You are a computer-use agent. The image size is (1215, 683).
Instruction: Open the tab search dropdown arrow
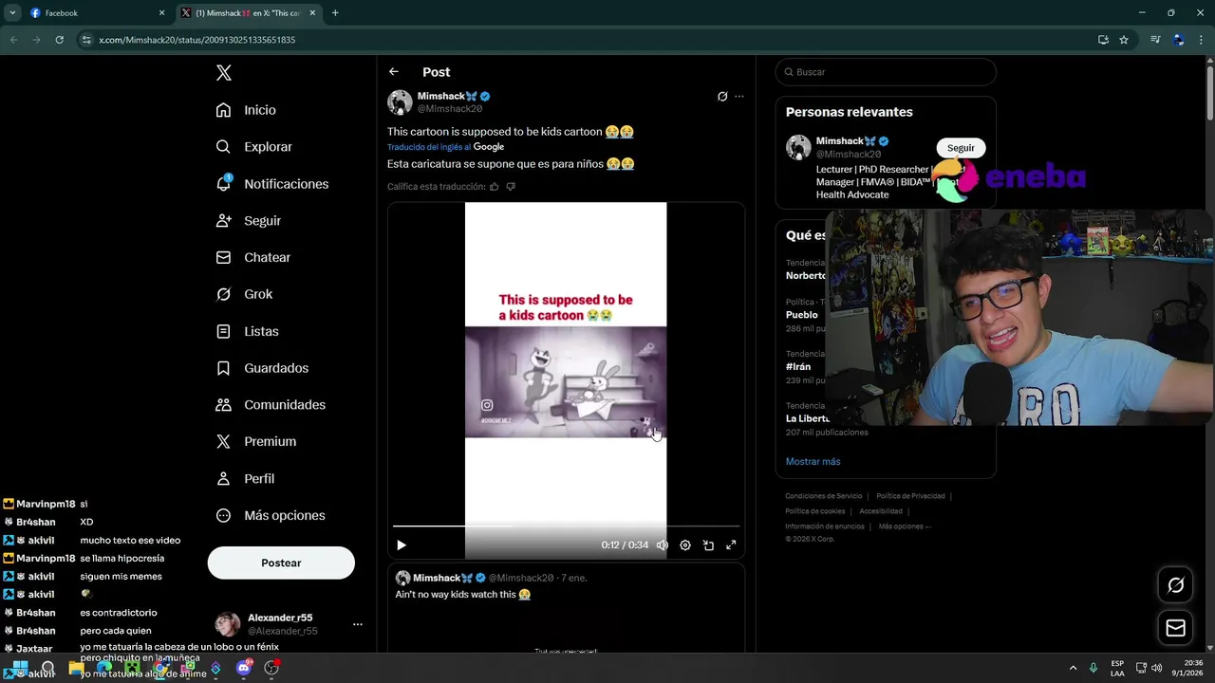coord(12,13)
